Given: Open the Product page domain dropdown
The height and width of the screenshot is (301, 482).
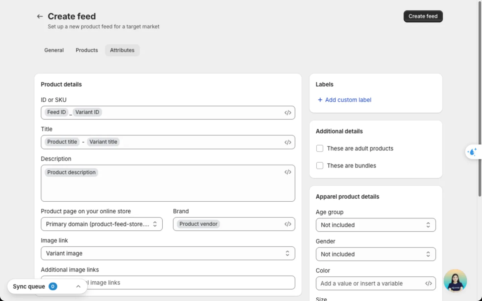Looking at the screenshot, I should coord(102,224).
